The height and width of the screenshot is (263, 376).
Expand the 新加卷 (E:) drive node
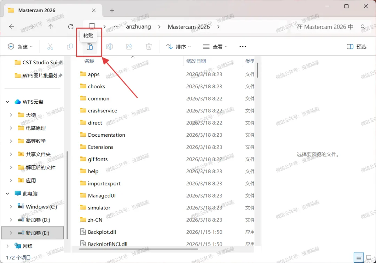tap(11, 233)
